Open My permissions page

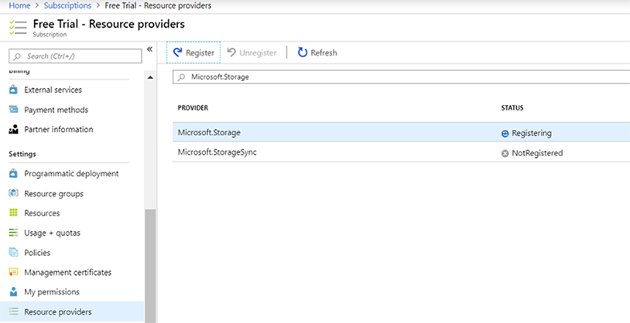[x=51, y=292]
